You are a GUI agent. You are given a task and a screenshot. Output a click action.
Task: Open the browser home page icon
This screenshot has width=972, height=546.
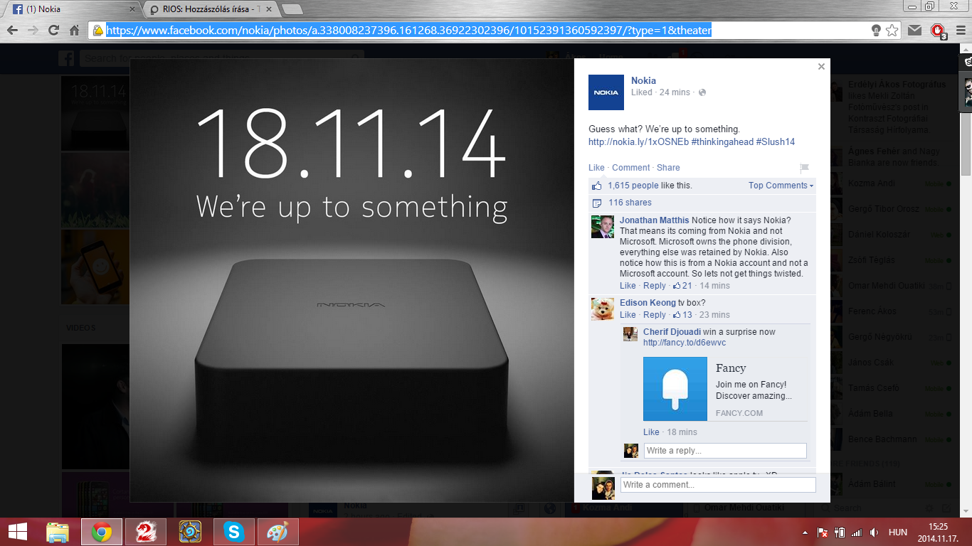(x=74, y=31)
